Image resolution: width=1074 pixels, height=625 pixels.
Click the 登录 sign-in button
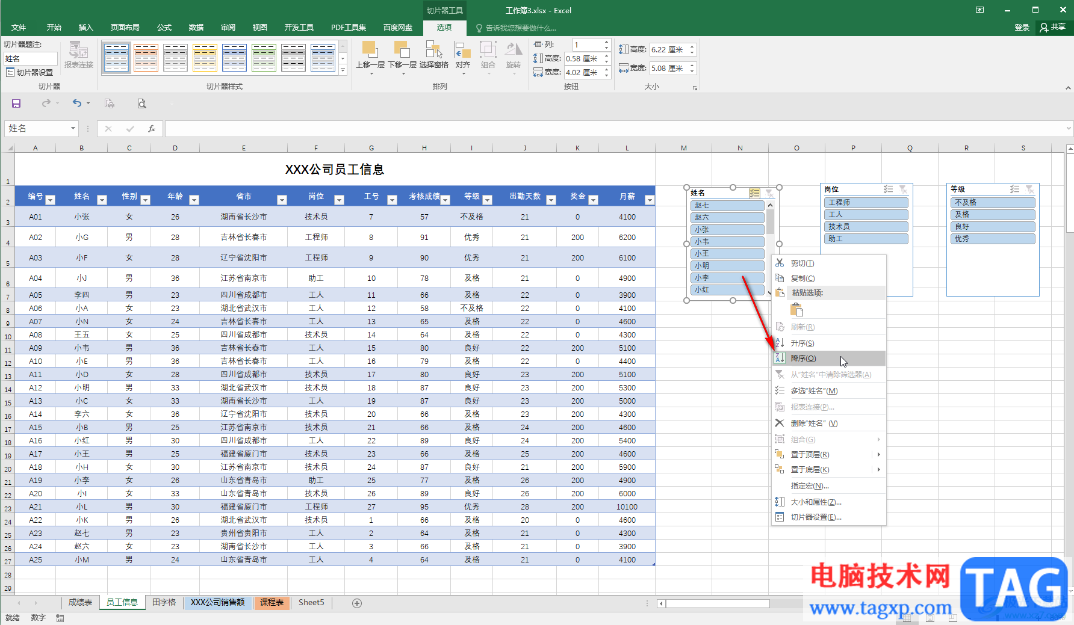[x=1022, y=27]
